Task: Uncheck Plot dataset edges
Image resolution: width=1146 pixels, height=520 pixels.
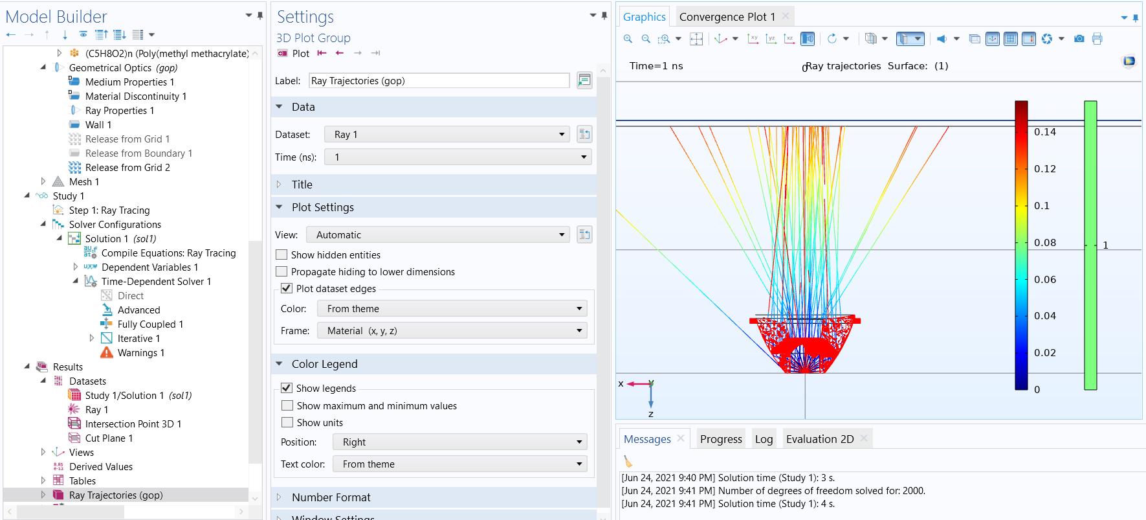Action: pyautogui.click(x=287, y=288)
